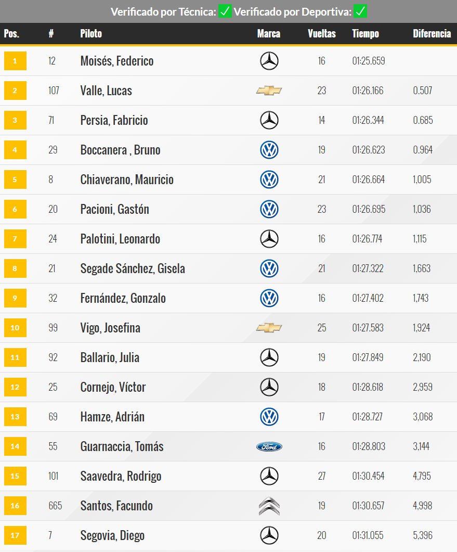Click the Verificado por Técnica green checkmark

225,11
